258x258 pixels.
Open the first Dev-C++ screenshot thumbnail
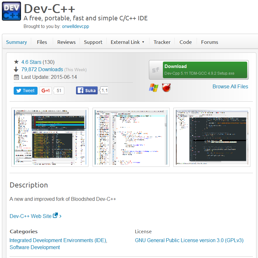tap(50, 137)
